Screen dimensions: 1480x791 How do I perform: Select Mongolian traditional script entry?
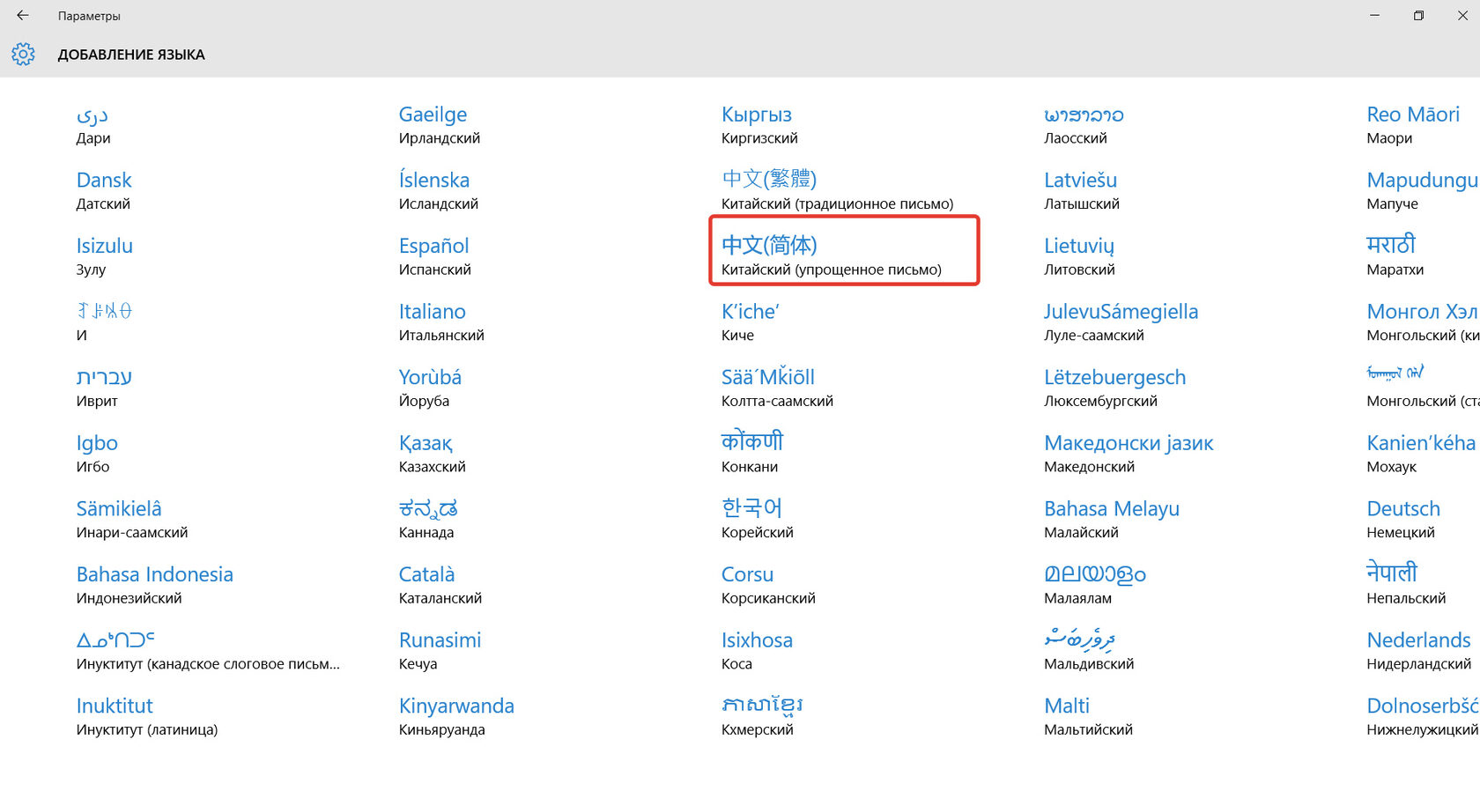pyautogui.click(x=1422, y=388)
